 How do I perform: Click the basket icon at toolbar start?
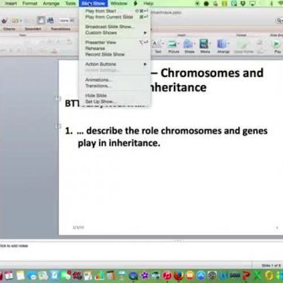[x=5, y=20]
